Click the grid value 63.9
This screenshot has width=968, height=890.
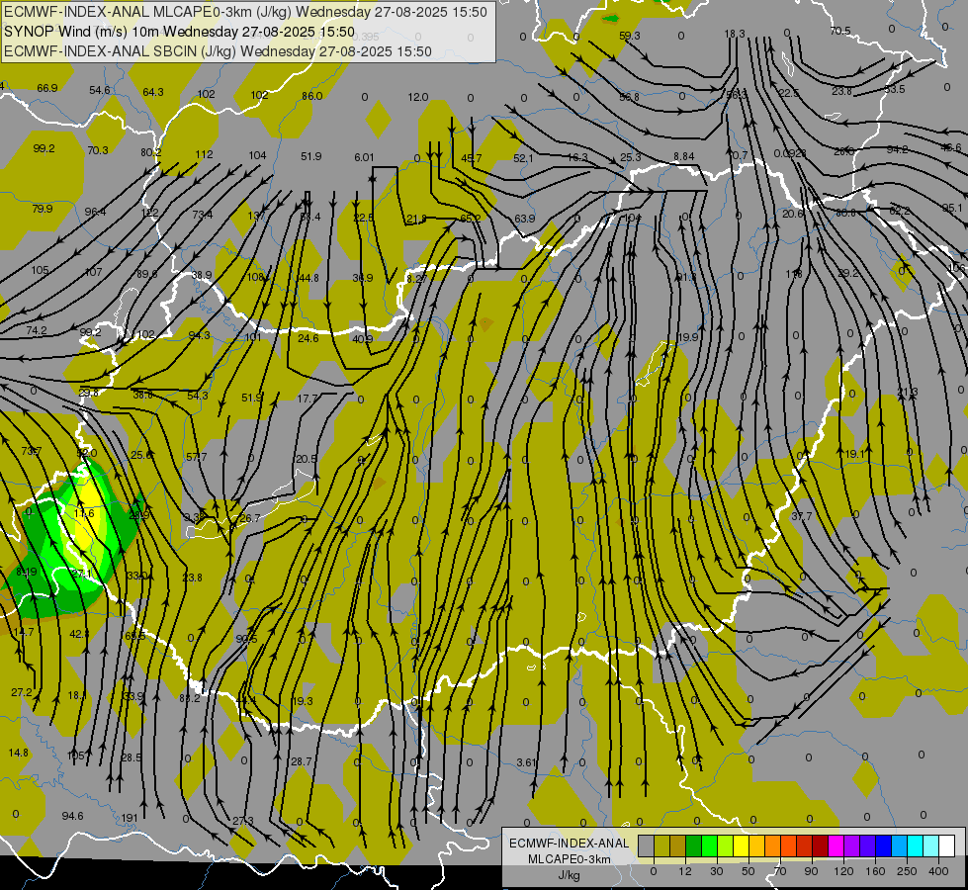[525, 219]
